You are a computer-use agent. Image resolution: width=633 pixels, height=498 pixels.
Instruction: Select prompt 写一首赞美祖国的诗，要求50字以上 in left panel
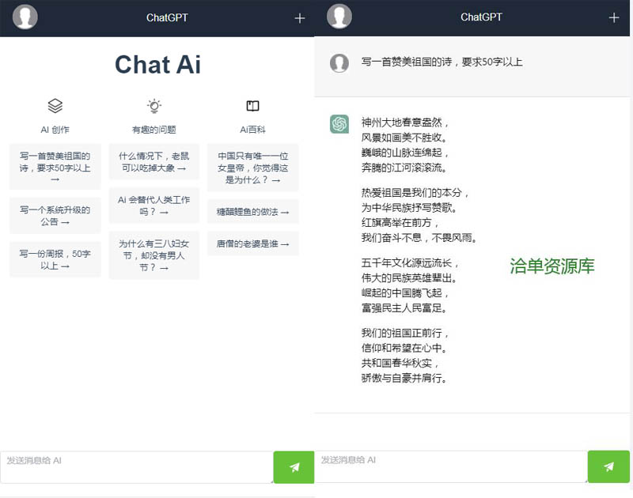point(55,167)
